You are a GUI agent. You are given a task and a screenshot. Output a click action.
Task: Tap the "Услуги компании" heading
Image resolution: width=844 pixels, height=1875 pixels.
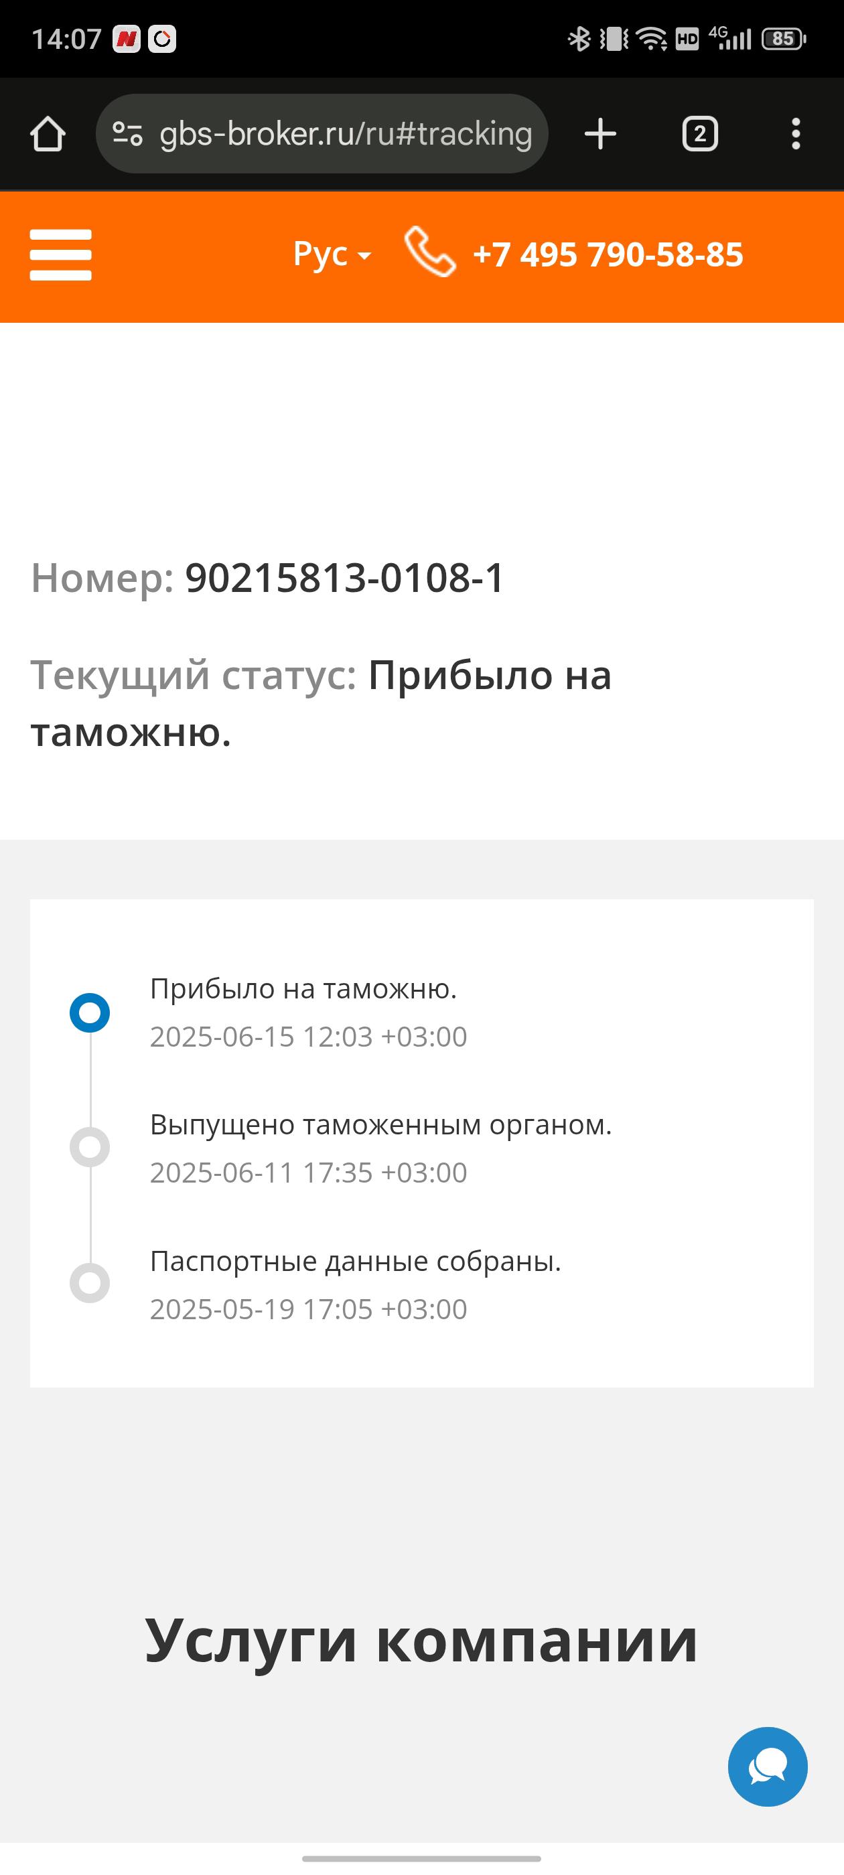click(421, 1641)
